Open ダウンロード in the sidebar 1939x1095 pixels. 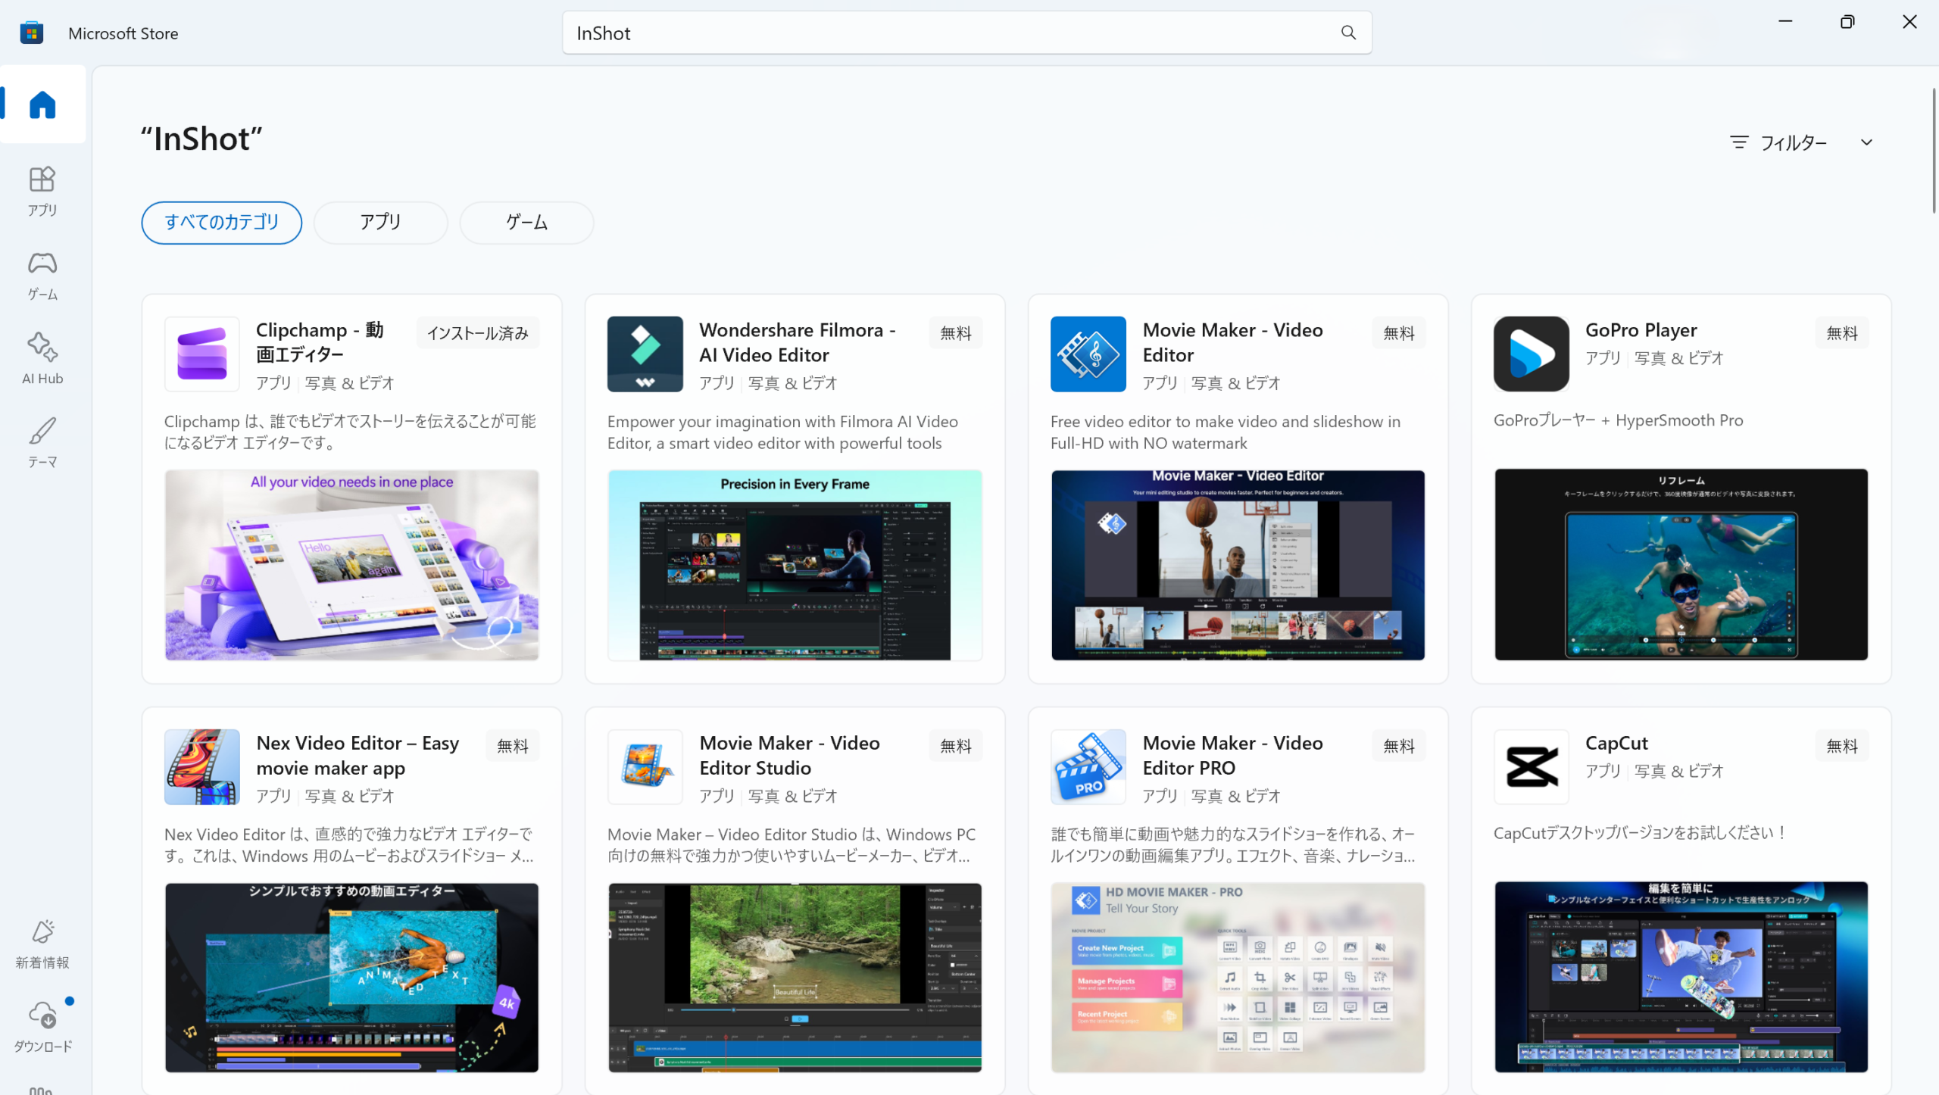coord(42,1027)
